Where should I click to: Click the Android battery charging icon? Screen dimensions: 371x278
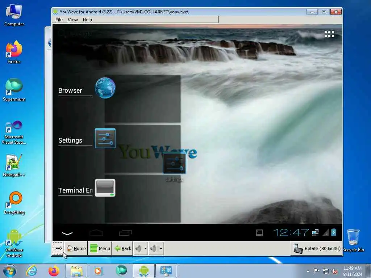pos(334,232)
